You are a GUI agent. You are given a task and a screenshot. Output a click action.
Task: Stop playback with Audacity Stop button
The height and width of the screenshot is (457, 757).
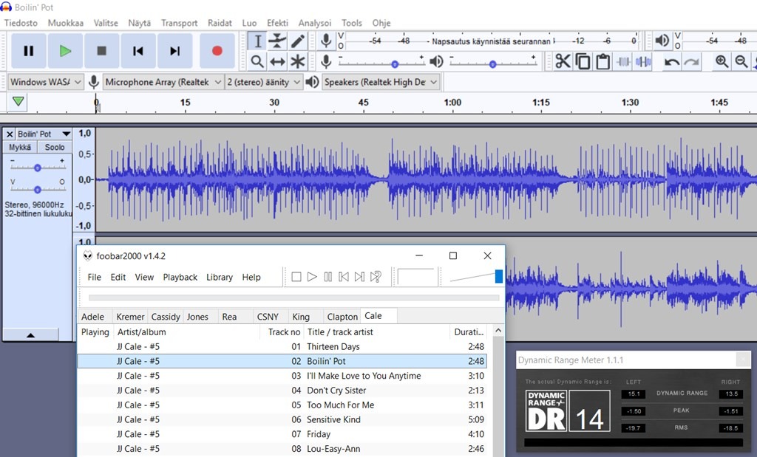pos(101,51)
